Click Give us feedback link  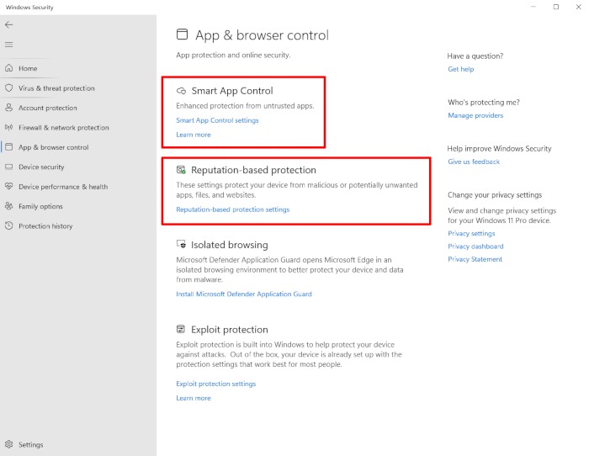[474, 162]
